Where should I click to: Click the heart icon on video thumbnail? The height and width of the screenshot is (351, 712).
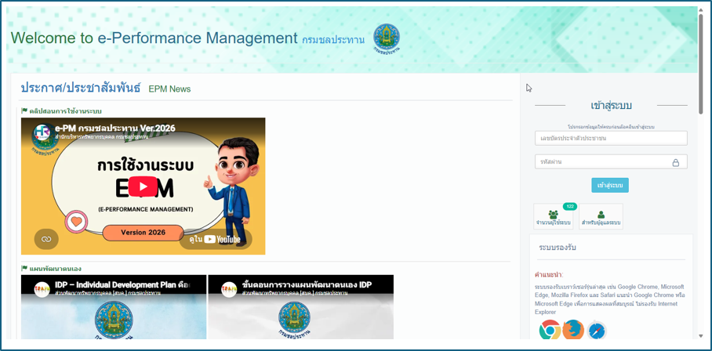point(76,222)
